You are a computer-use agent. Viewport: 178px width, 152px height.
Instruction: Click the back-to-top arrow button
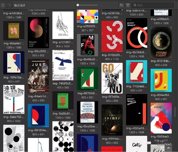click(169, 148)
